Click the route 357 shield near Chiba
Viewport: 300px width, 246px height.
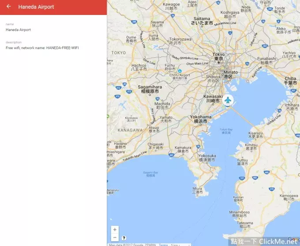point(293,91)
